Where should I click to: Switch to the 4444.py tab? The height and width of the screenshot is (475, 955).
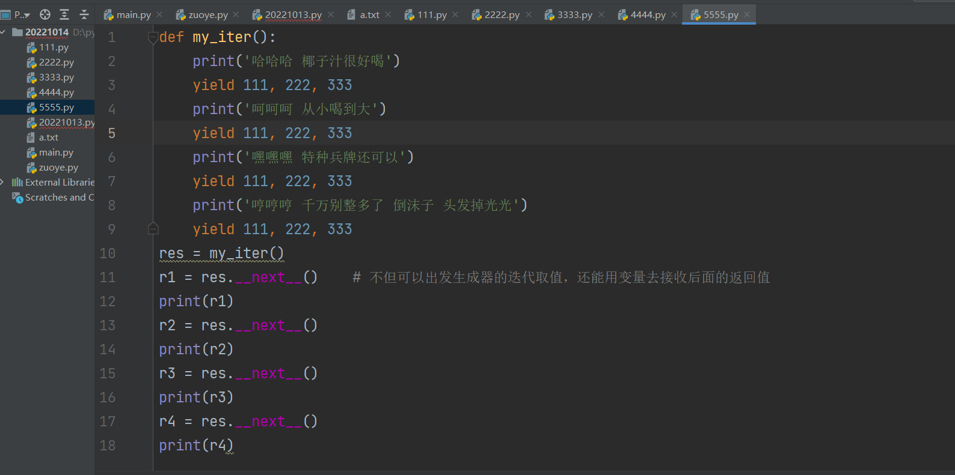point(648,15)
